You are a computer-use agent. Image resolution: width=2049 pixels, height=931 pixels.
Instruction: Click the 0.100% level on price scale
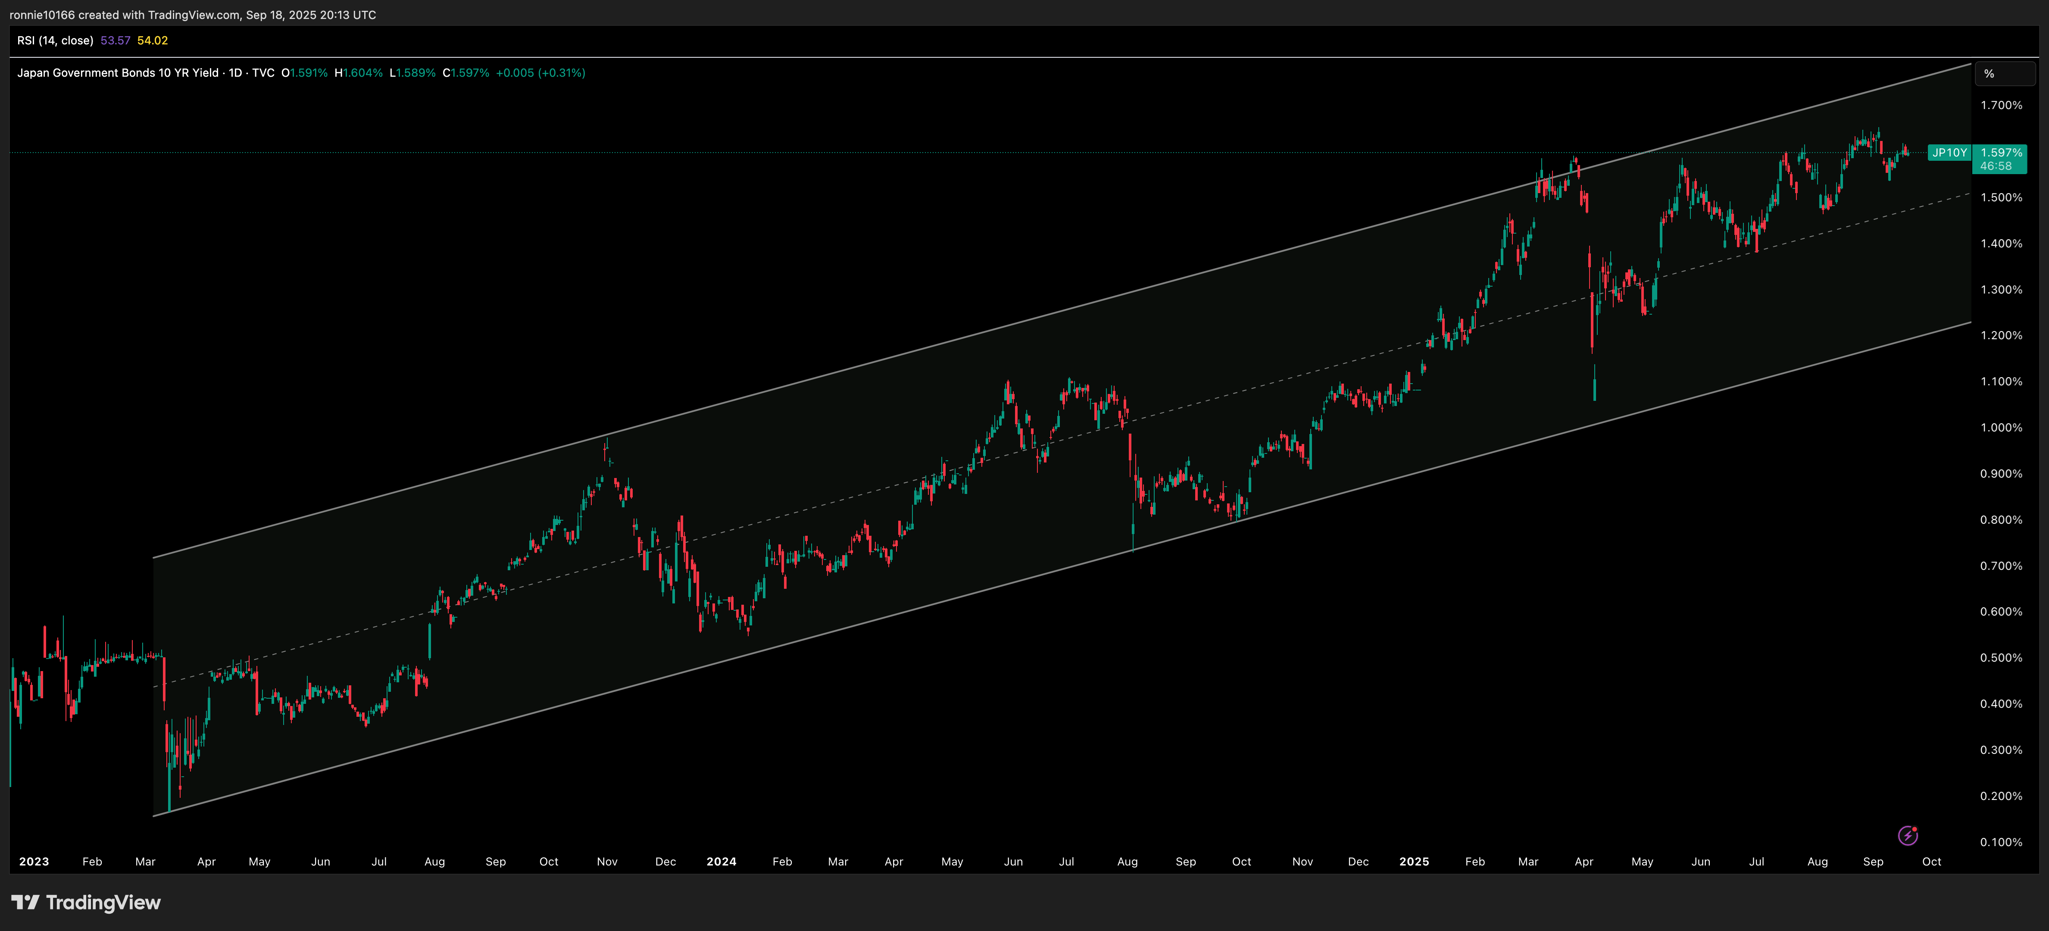2000,842
